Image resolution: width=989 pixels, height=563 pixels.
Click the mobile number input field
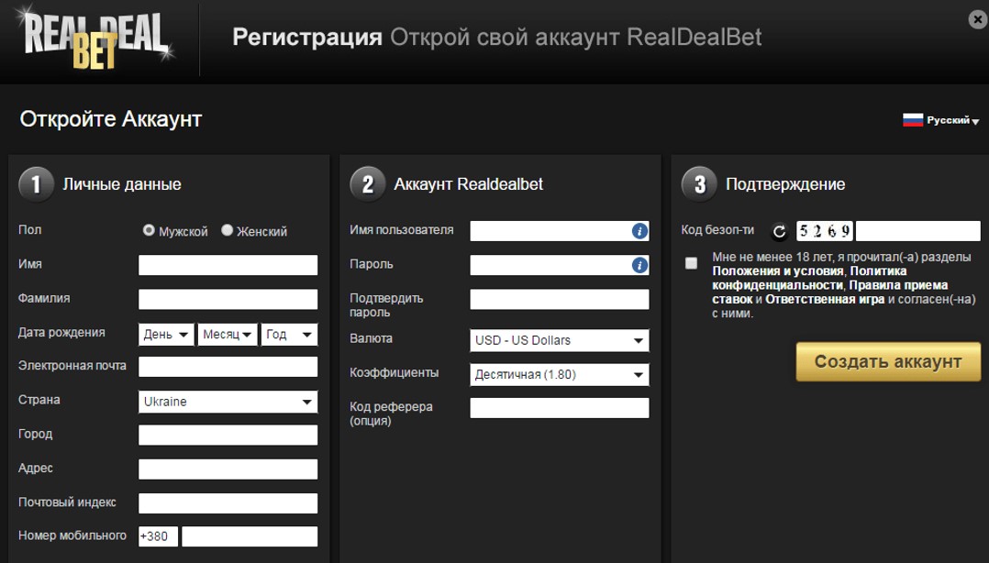[x=250, y=536]
